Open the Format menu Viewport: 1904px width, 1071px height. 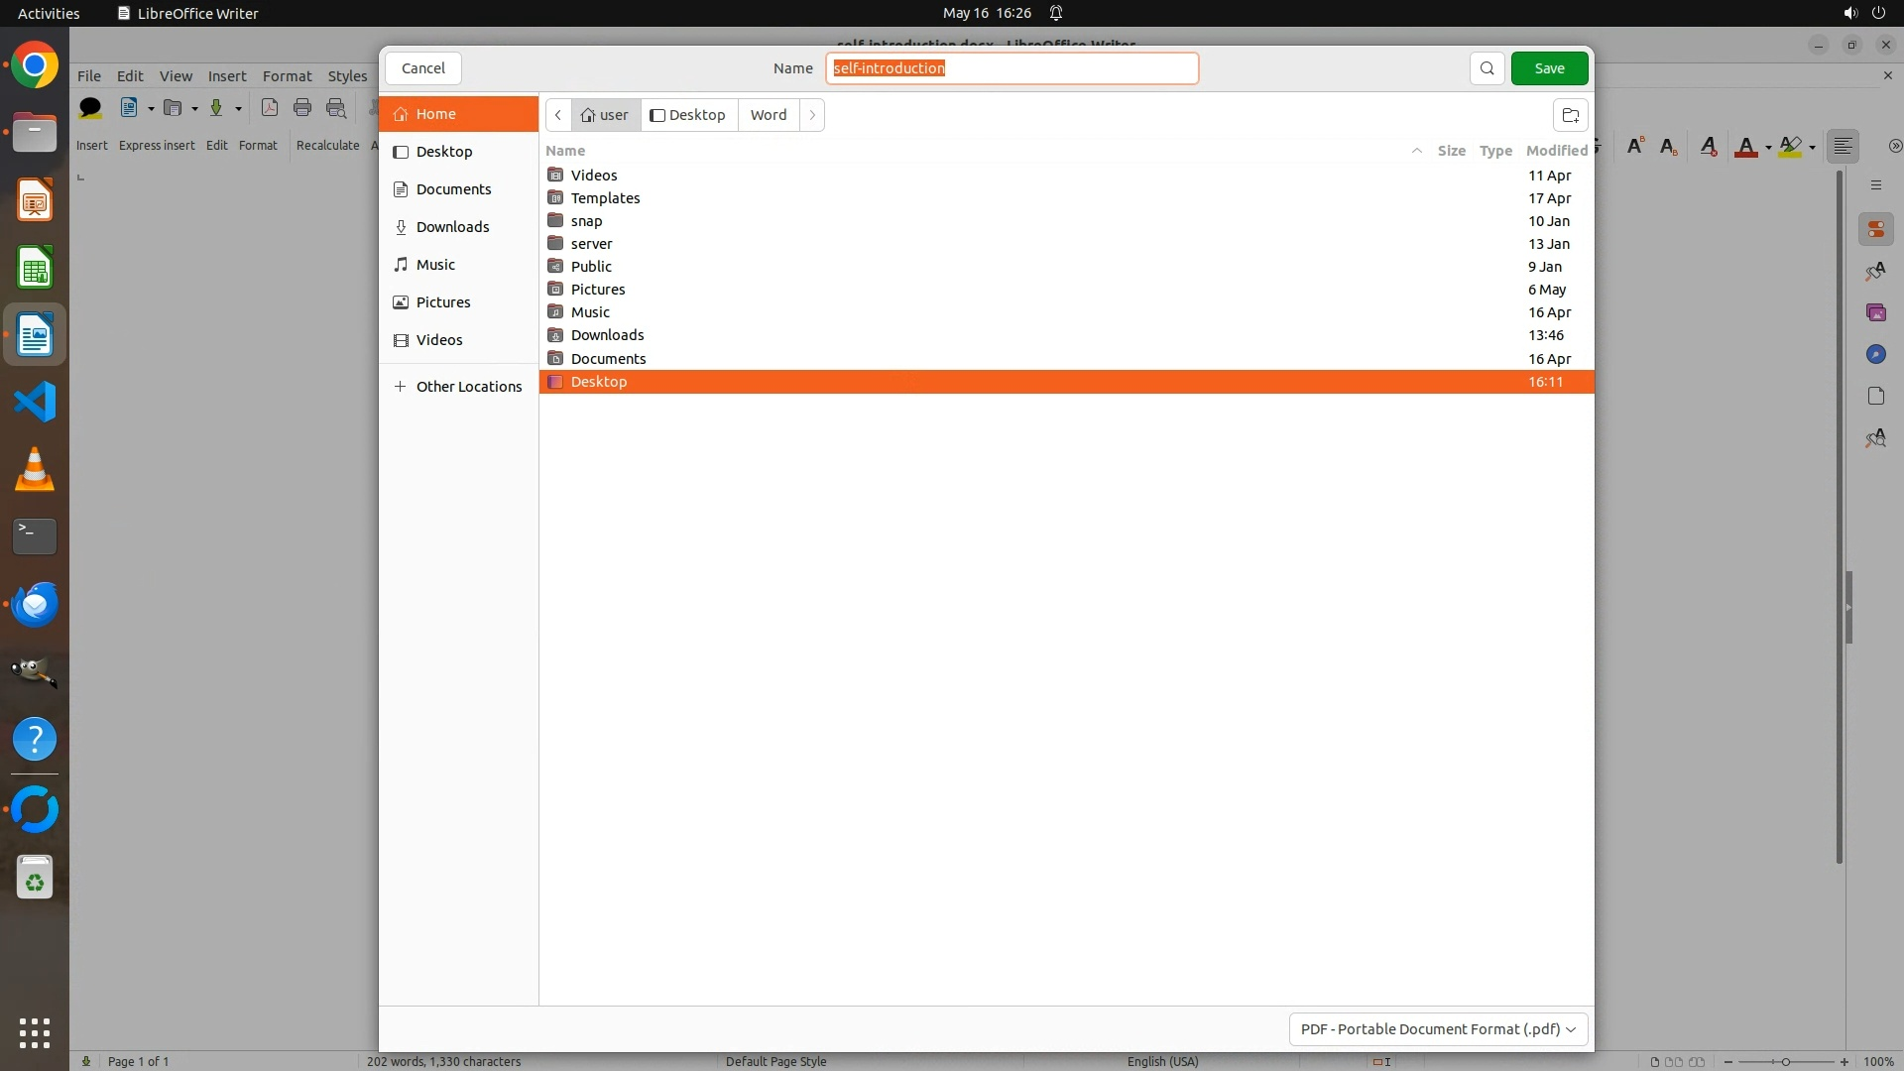pos(287,76)
